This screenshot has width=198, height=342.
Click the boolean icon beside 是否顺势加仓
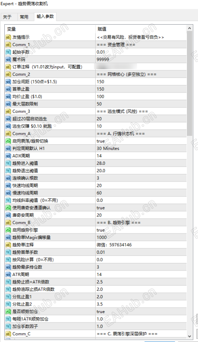(8, 312)
